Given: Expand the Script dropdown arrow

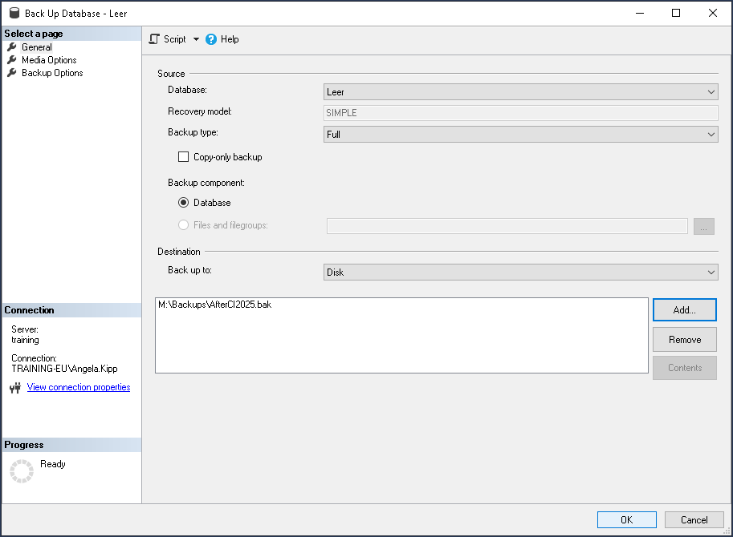Looking at the screenshot, I should coord(196,39).
